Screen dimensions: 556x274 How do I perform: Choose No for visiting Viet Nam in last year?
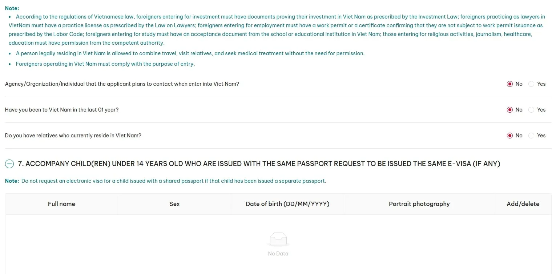[509, 110]
